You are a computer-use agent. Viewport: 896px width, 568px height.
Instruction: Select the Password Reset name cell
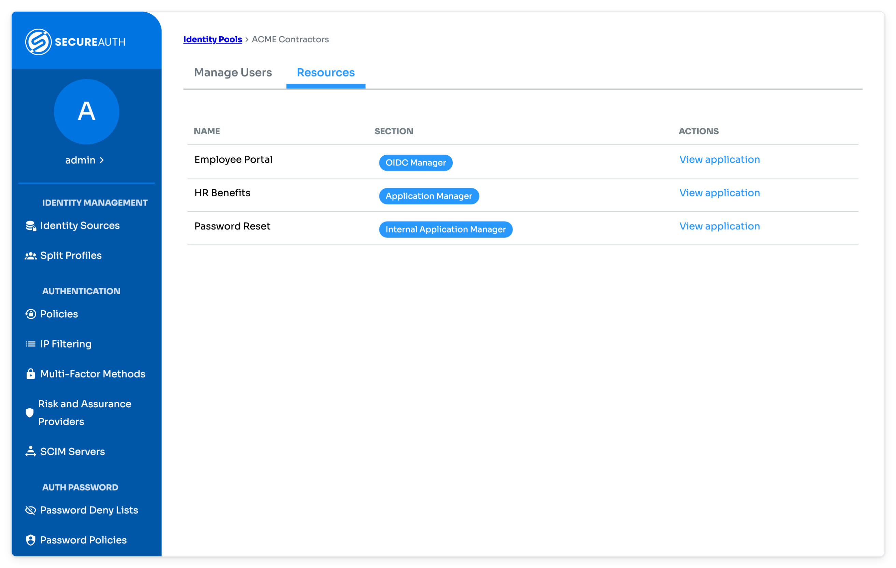(x=232, y=226)
